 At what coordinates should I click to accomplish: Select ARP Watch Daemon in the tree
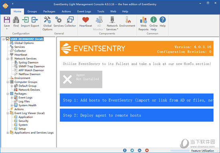click(31, 70)
